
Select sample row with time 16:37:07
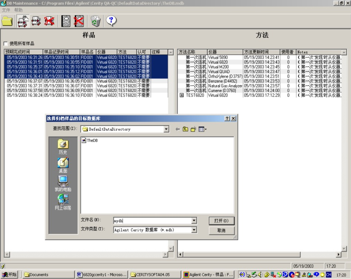[x=86, y=81]
